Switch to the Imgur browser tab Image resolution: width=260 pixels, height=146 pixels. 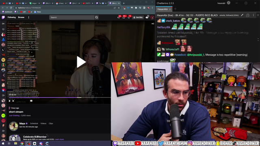[34, 3]
